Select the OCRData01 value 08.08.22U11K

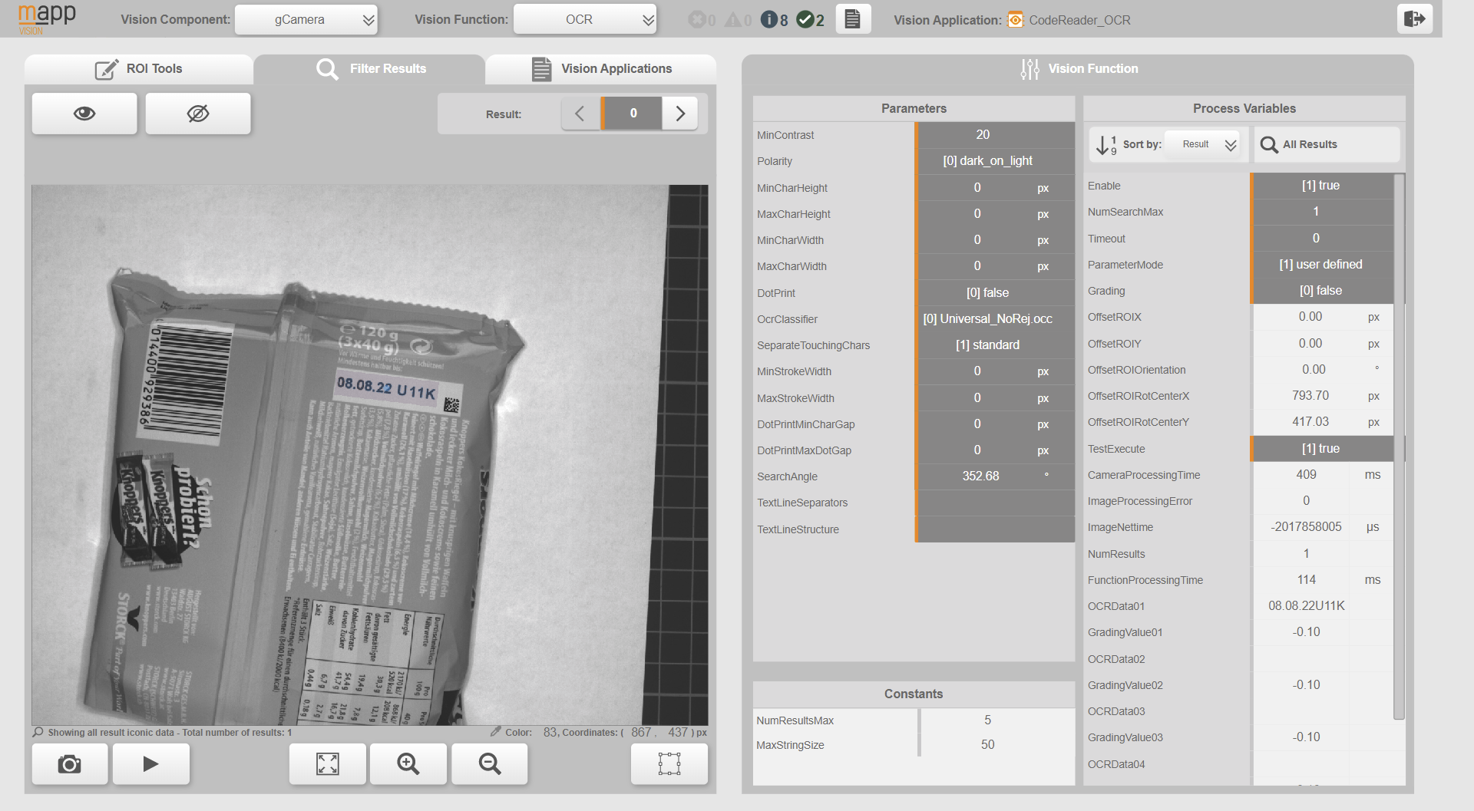coord(1307,606)
